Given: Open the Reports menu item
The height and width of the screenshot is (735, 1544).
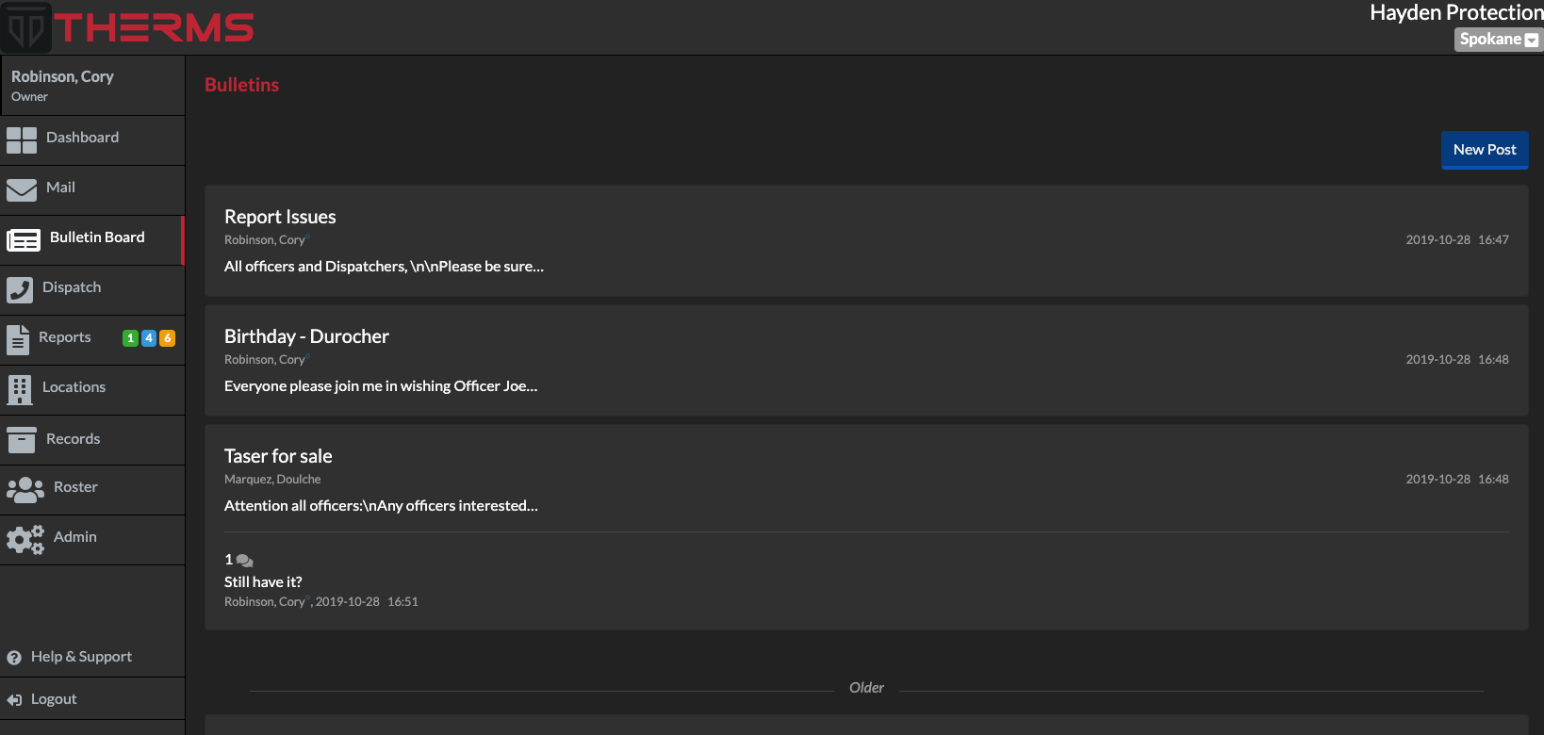Looking at the screenshot, I should tap(64, 337).
